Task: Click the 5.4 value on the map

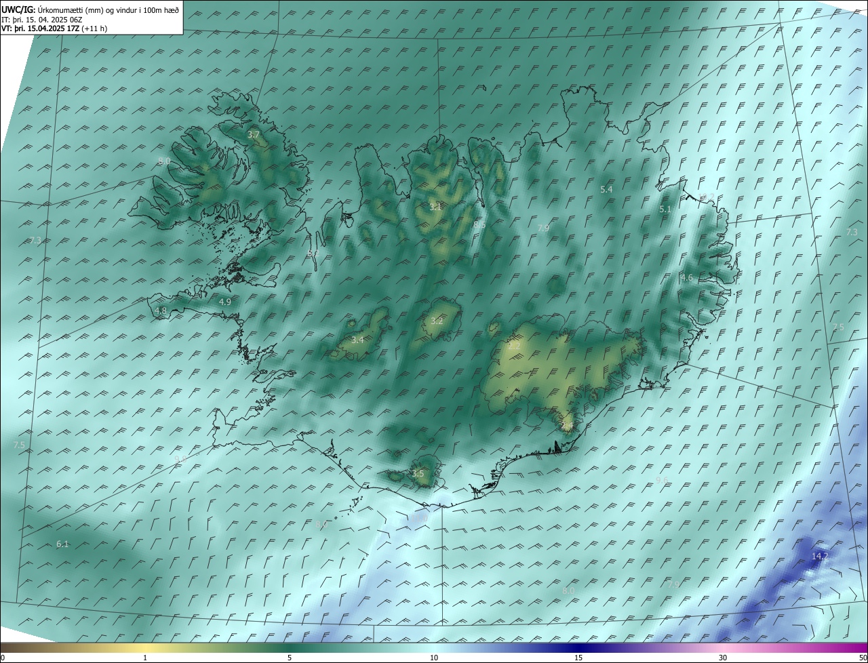Action: click(606, 190)
